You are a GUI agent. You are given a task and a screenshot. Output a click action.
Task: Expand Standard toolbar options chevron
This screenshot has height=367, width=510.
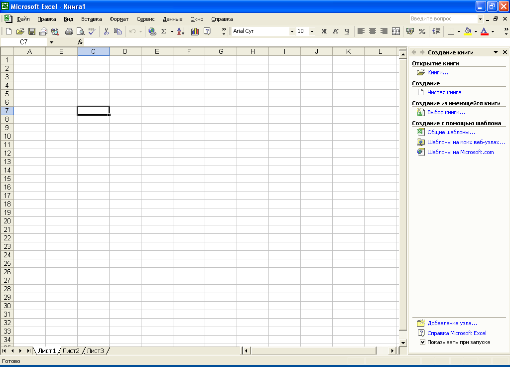click(224, 31)
